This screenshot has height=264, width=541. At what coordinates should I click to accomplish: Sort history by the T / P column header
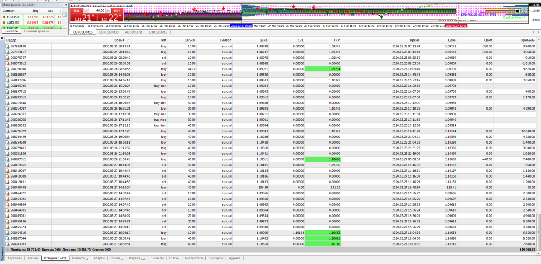point(323,40)
